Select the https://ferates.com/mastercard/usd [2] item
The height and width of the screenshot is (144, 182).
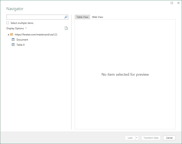pos(36,34)
